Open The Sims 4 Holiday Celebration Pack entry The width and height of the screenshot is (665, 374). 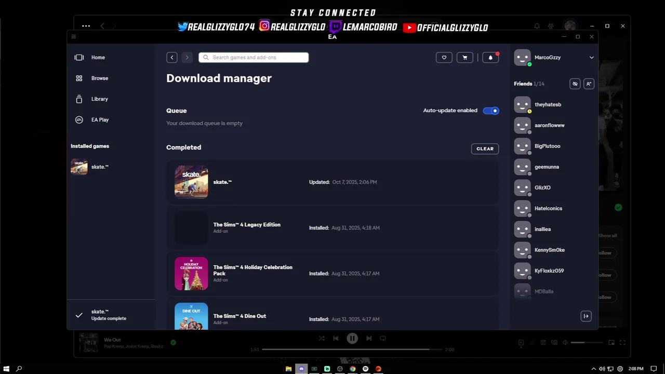tap(332, 274)
